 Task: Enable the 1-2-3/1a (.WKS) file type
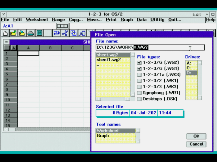point(139,75)
